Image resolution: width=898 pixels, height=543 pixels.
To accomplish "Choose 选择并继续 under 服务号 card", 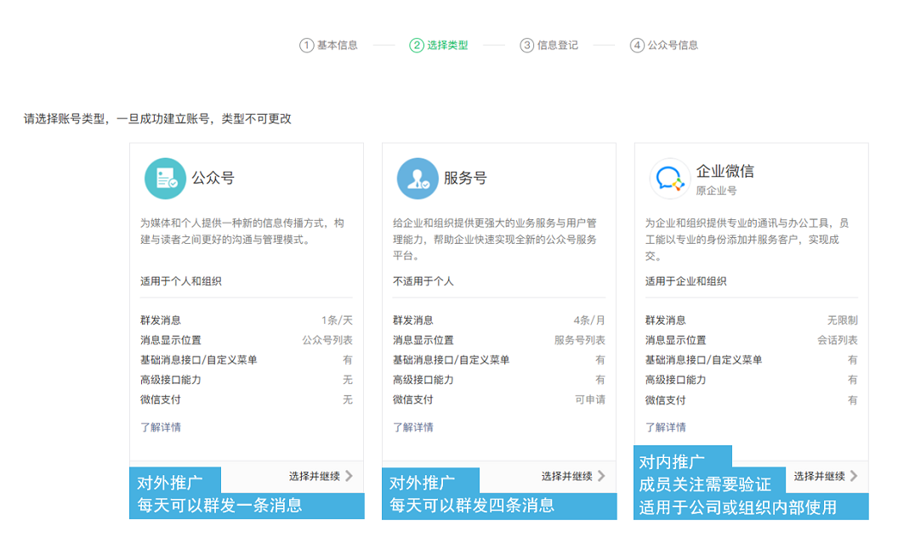I will pyautogui.click(x=567, y=476).
